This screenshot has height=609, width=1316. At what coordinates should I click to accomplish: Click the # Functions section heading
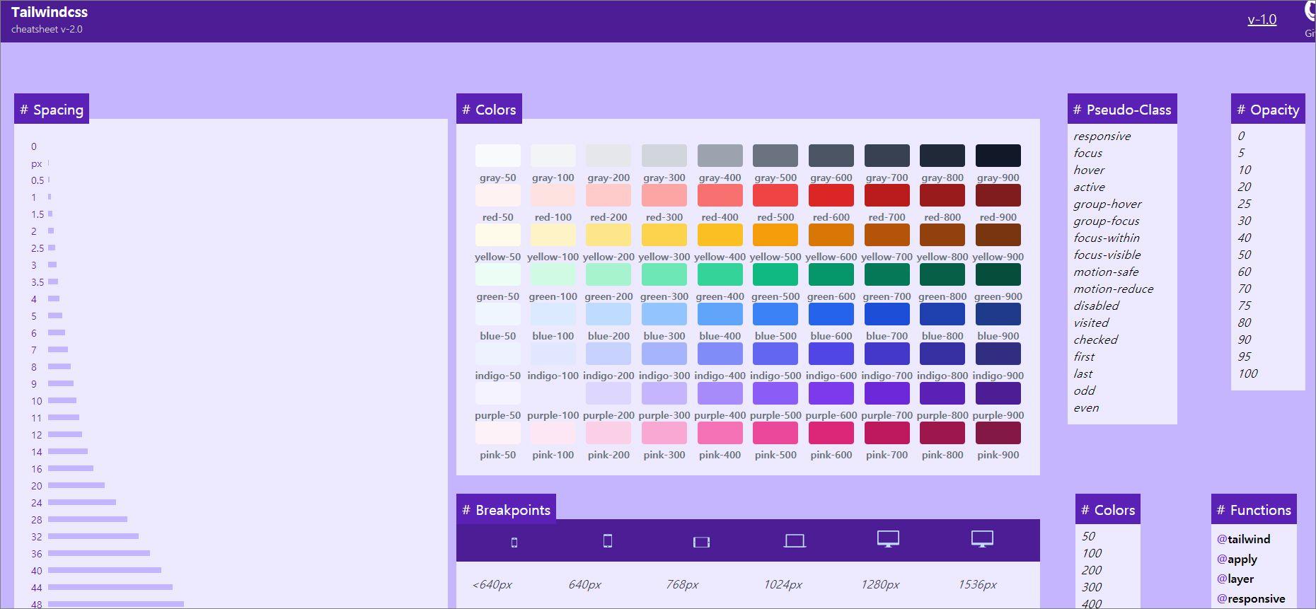click(1254, 509)
